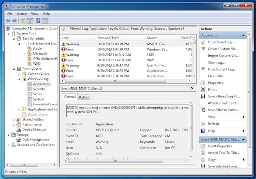Screen dimensions: 256x179
Task: Click the blue Help toolbar icon
Action: pyautogui.click(x=38, y=20)
